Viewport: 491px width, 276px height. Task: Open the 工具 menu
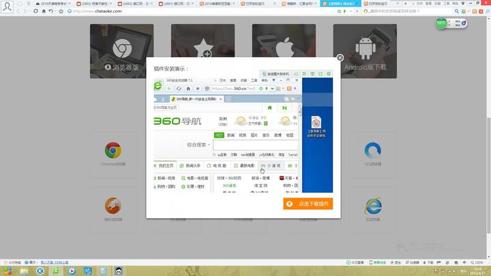[x=447, y=3]
